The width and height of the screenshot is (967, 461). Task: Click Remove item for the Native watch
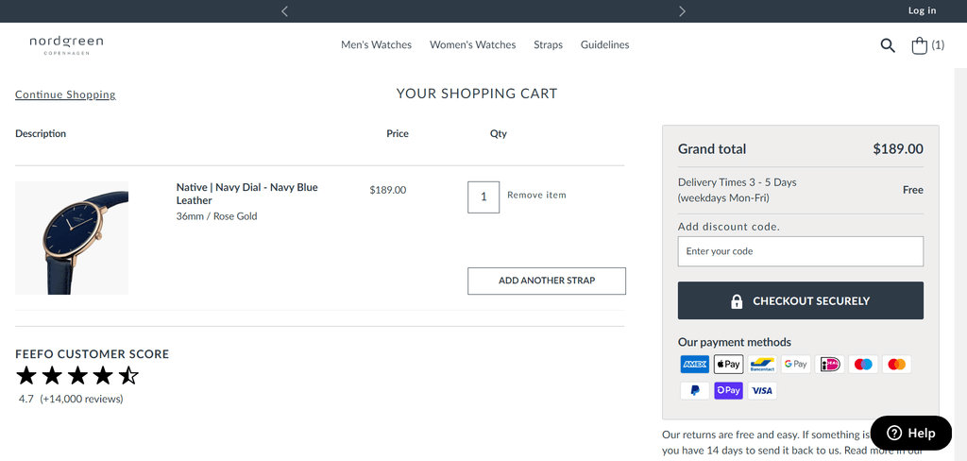point(536,195)
